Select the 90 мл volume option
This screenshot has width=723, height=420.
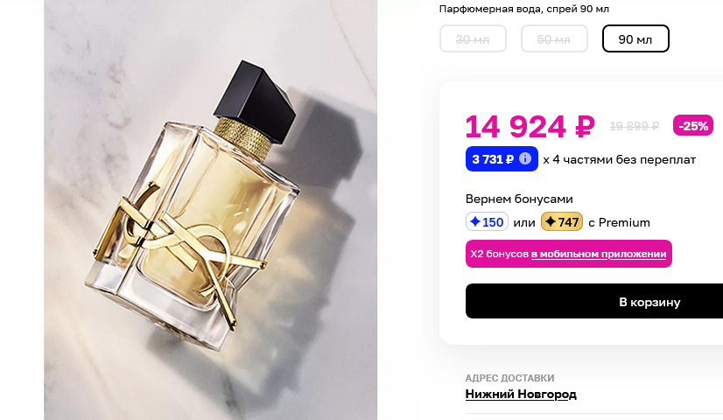coord(635,38)
